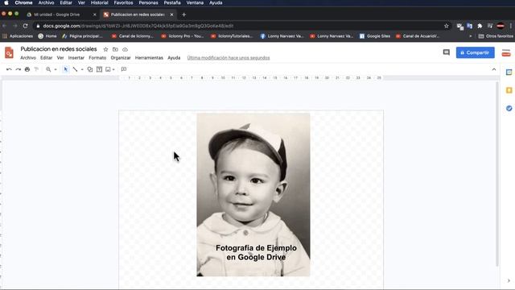Choose the Select arrow tool
Image resolution: width=515 pixels, height=290 pixels.
point(66,69)
